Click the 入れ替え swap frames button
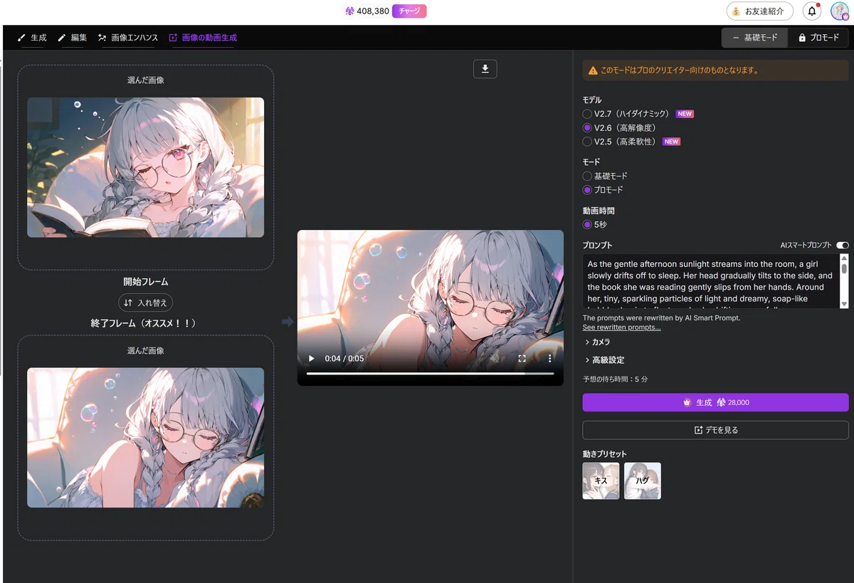854x583 pixels. (146, 303)
